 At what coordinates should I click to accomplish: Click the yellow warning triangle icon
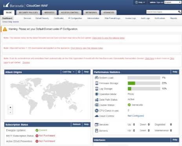click(5, 29)
